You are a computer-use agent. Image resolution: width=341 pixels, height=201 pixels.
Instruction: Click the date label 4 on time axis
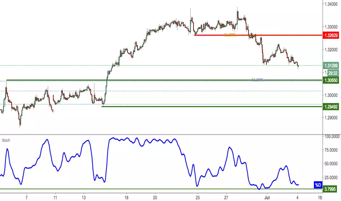pos(297,198)
